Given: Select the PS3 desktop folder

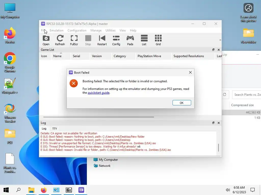Looking at the screenshot, I should [x=10, y=136].
